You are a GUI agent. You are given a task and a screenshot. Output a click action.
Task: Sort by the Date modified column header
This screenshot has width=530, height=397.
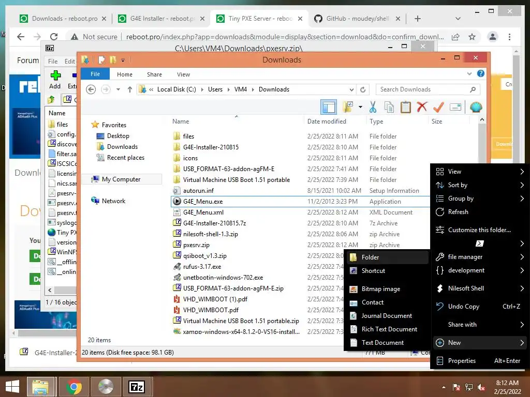point(327,121)
